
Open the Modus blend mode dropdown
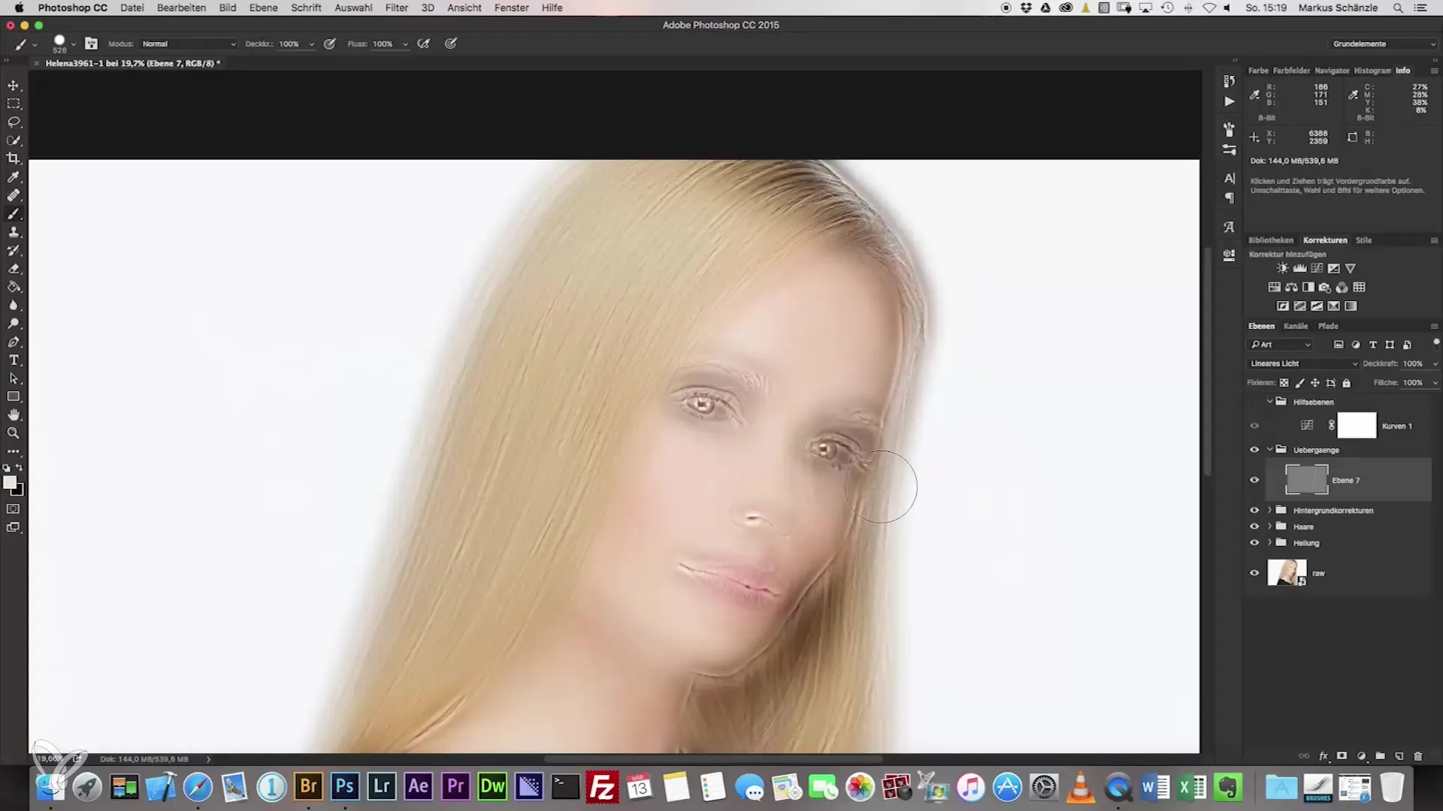[189, 44]
